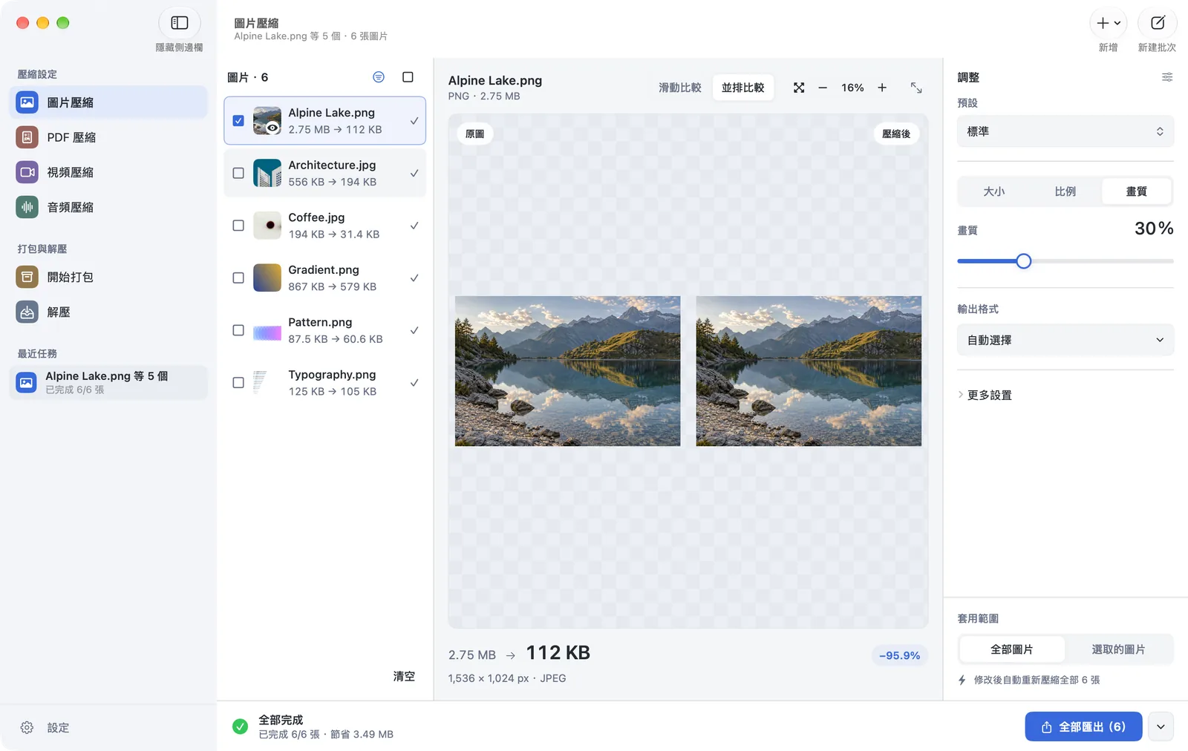1188x751 pixels.
Task: Click the compressed preview image on right
Action: point(809,371)
